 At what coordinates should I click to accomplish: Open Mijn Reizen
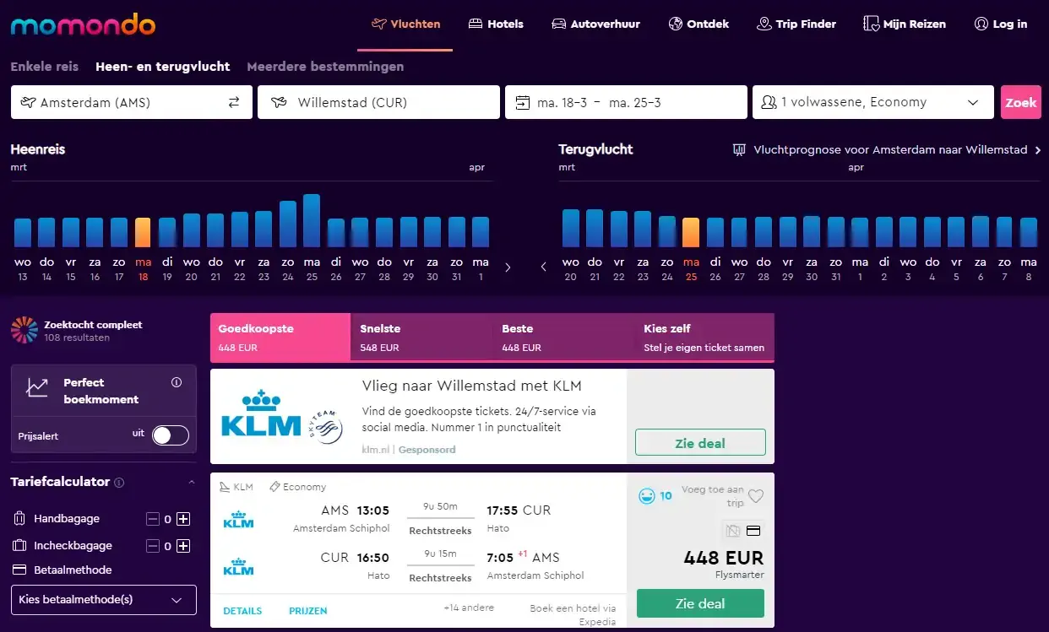(905, 24)
